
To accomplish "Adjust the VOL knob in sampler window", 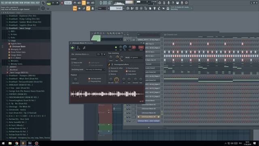I will tap(125, 47).
